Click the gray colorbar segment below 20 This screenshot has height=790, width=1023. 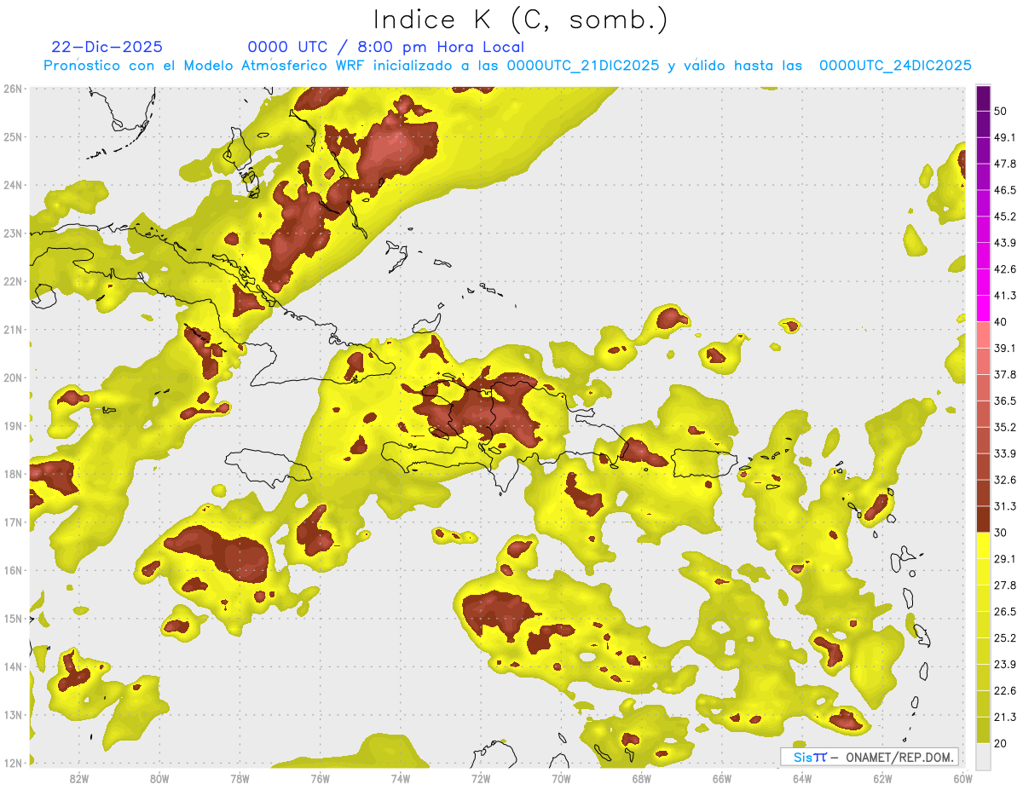(x=983, y=757)
